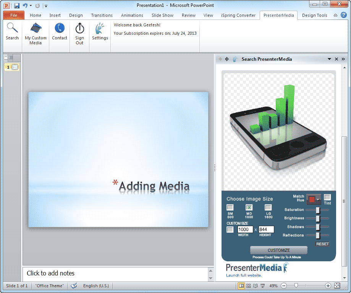
Task: Minimize the ribbon
Action: click(x=336, y=15)
